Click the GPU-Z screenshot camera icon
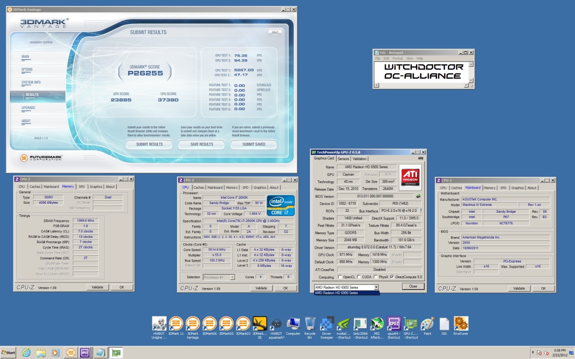 tap(420, 158)
